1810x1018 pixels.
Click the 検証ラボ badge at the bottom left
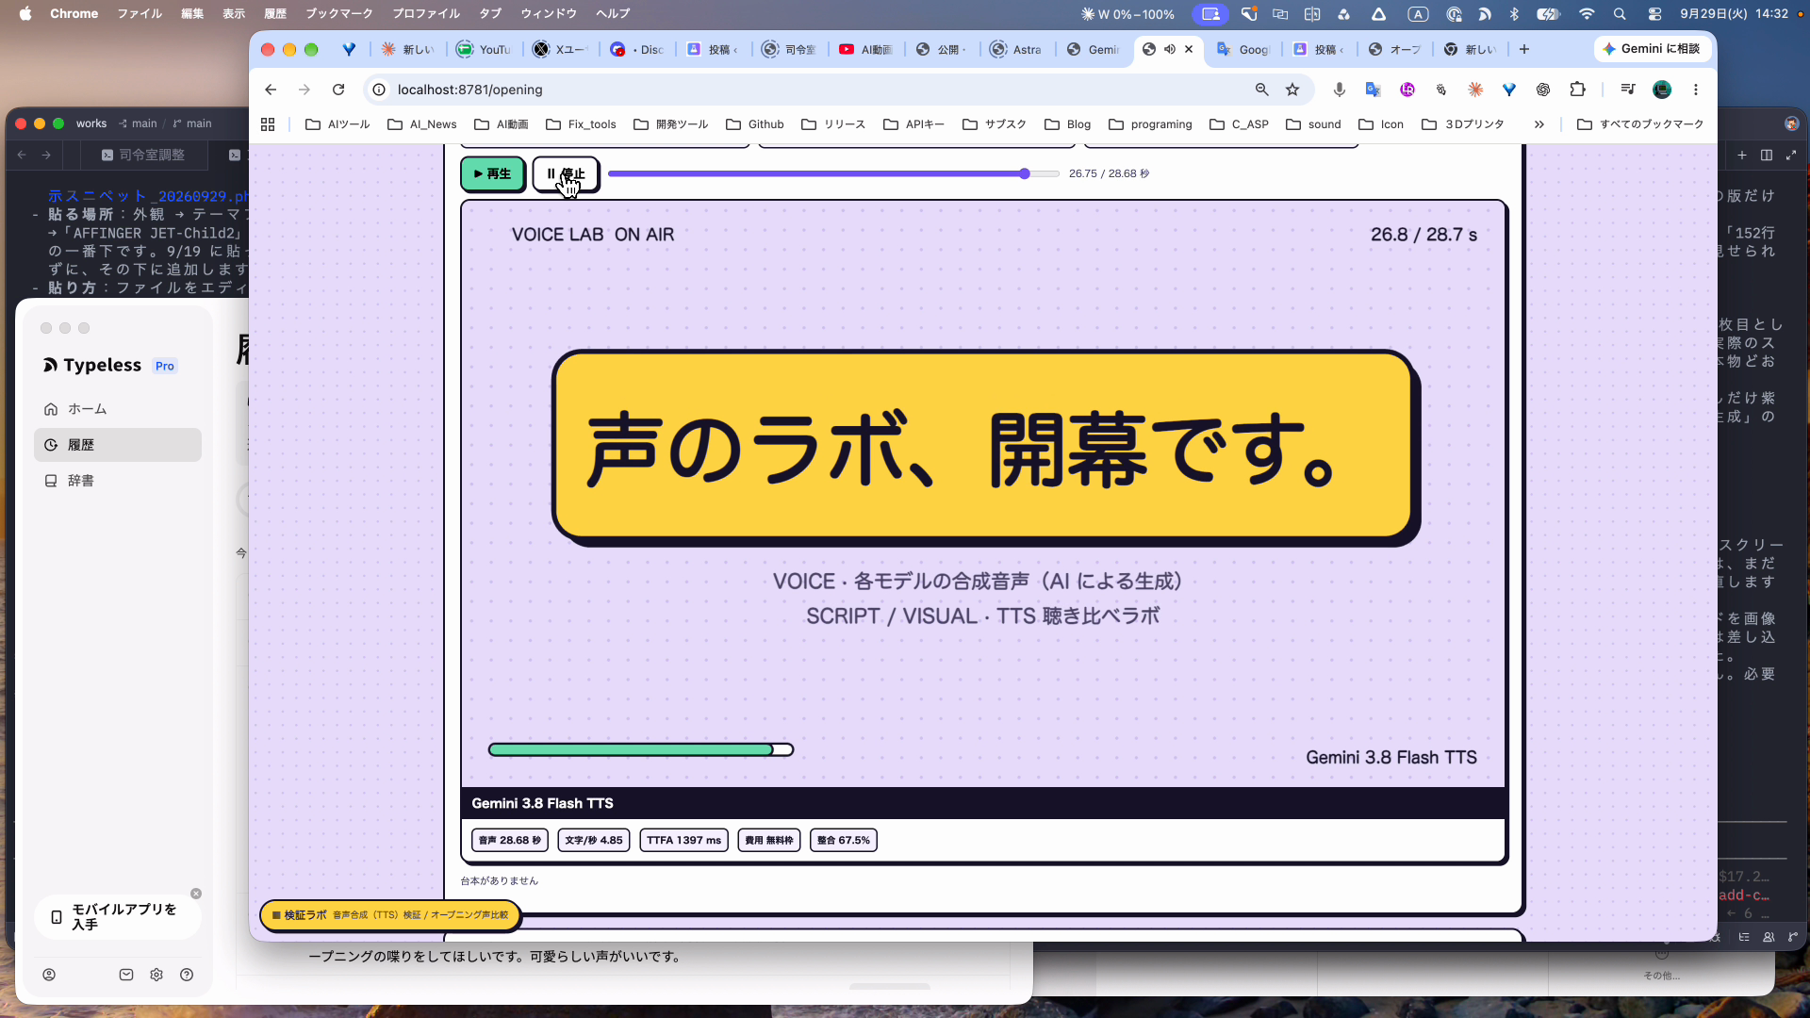coord(390,915)
